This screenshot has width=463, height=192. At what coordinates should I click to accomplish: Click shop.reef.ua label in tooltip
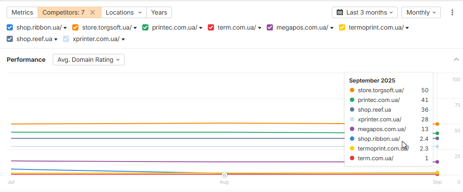coord(374,109)
